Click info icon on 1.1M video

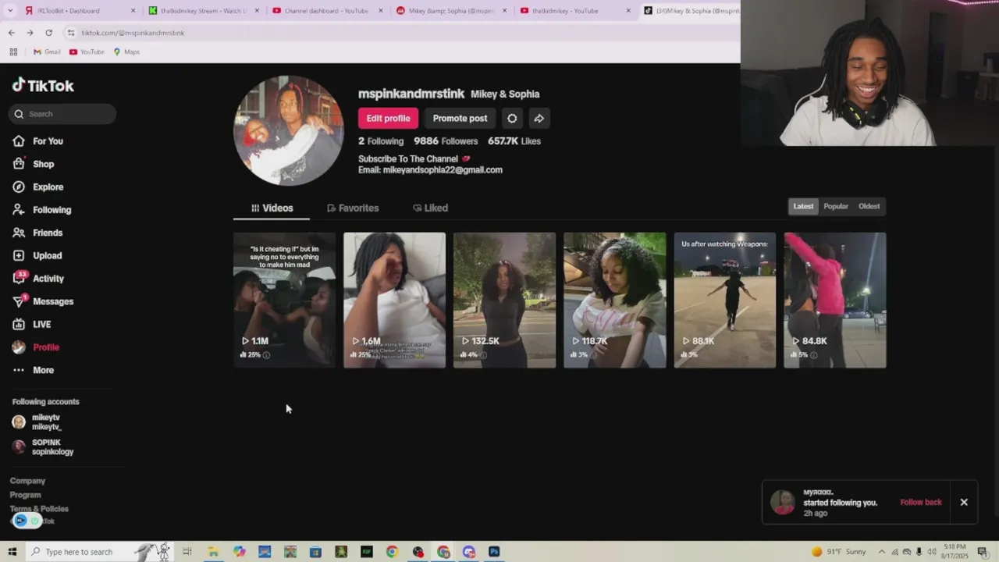pos(266,355)
